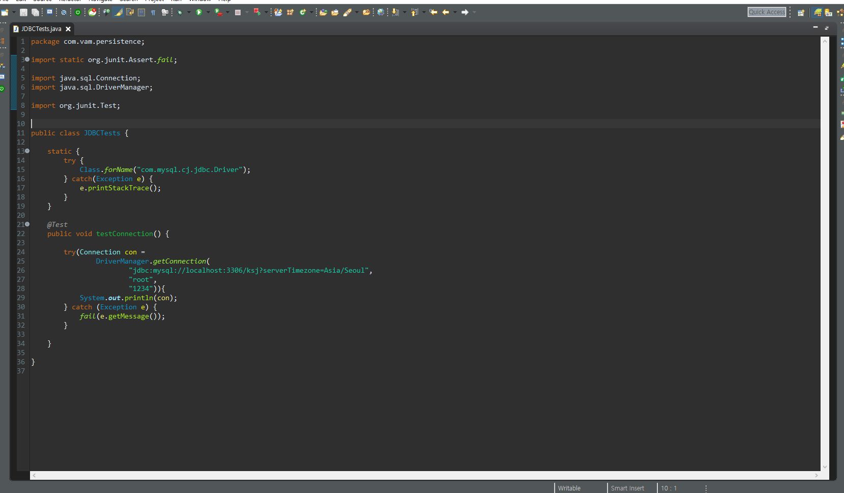Click the Run with Coverage icon
Viewport: 844px width, 493px height.
(218, 12)
